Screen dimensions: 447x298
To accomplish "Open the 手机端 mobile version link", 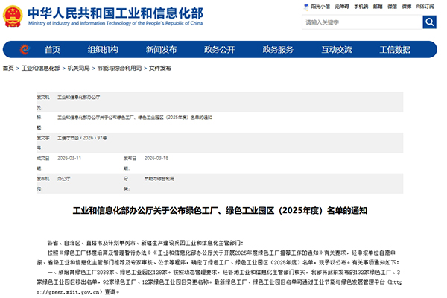I will point(361,6).
